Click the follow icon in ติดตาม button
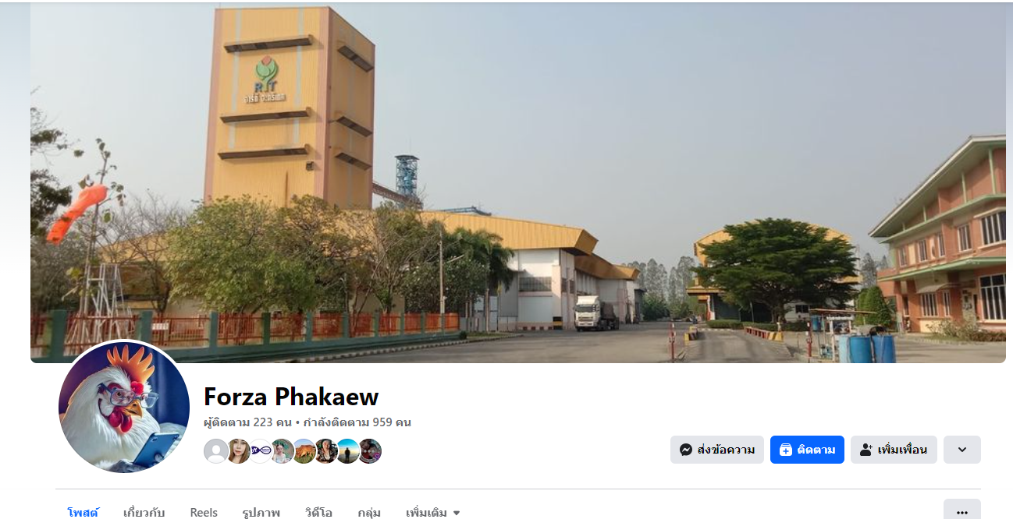 786,450
